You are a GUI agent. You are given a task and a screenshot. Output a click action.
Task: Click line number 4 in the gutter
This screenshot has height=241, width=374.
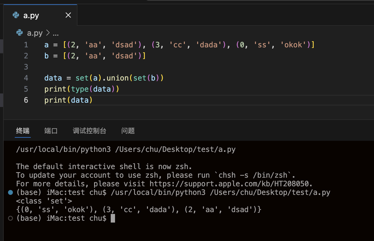[x=26, y=78]
